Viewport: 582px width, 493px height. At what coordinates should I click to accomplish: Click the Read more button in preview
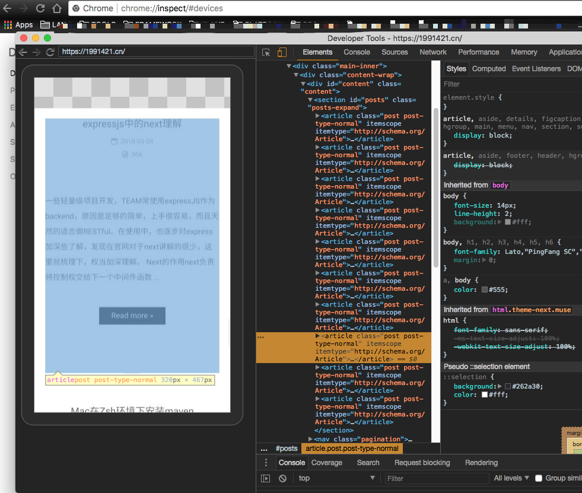132,316
